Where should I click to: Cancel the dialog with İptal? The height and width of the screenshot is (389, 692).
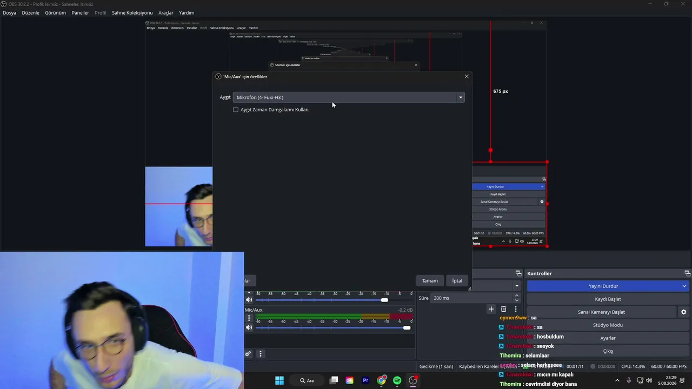tap(457, 281)
